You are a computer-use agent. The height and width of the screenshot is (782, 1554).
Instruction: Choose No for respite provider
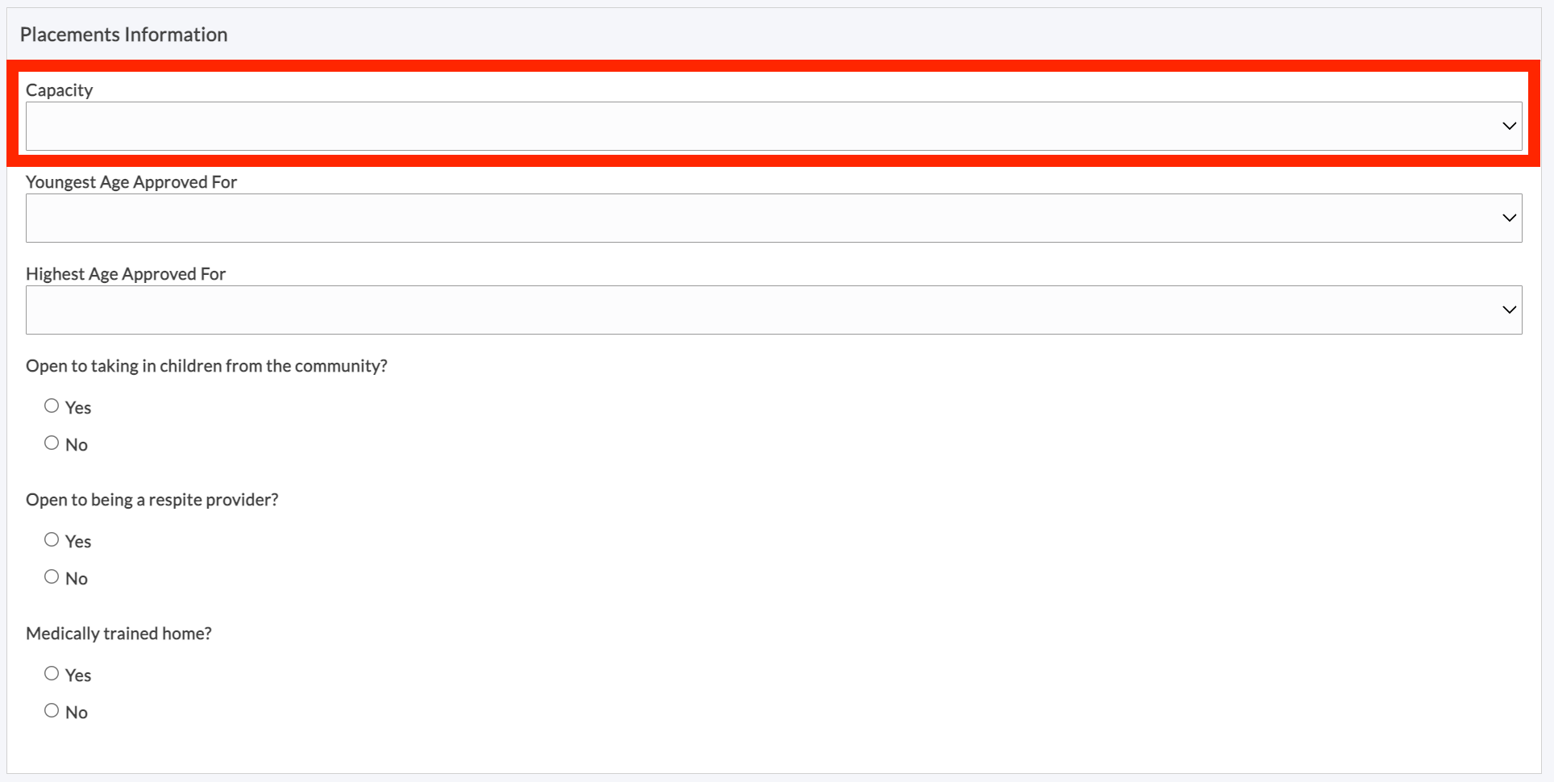(x=52, y=577)
